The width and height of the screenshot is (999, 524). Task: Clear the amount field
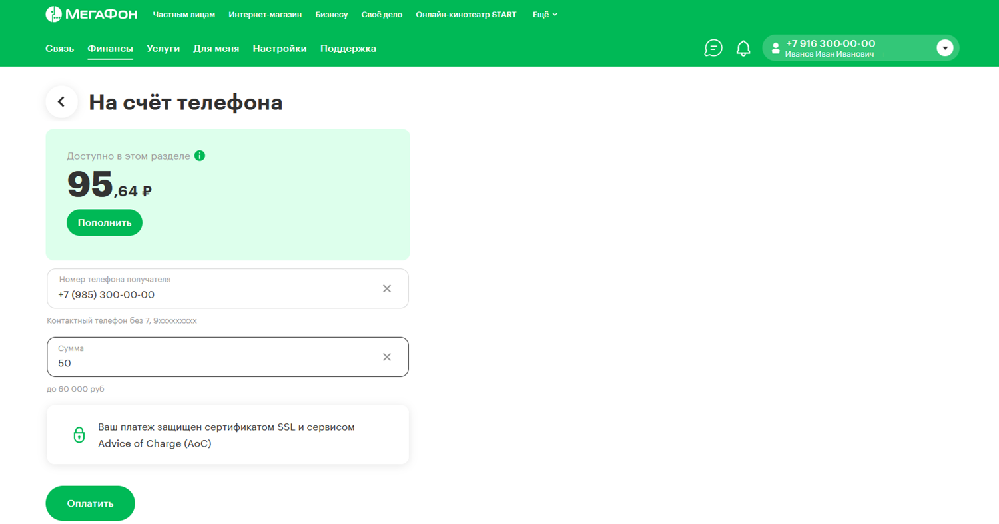386,357
